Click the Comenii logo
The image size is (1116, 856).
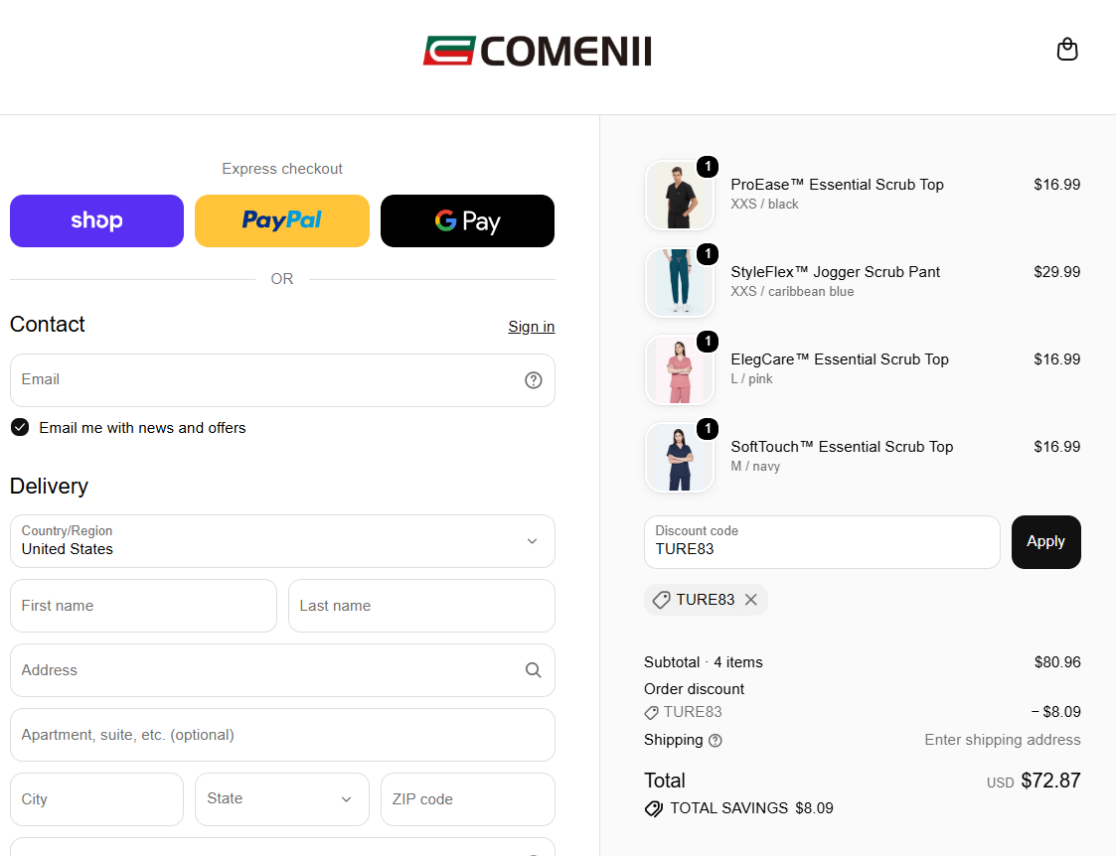pyautogui.click(x=538, y=52)
